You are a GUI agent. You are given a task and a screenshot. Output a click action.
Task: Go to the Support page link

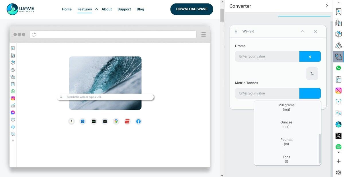pos(124,9)
